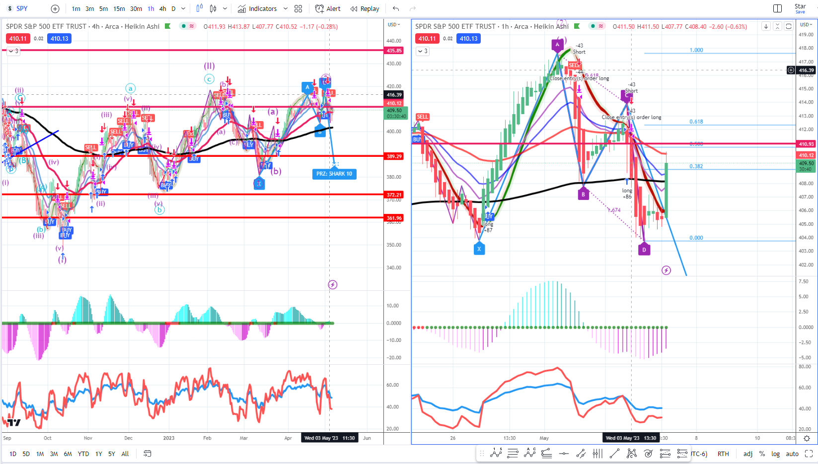Select the Fib channel diagonal tool
This screenshot has height=464, width=818.
(581, 453)
